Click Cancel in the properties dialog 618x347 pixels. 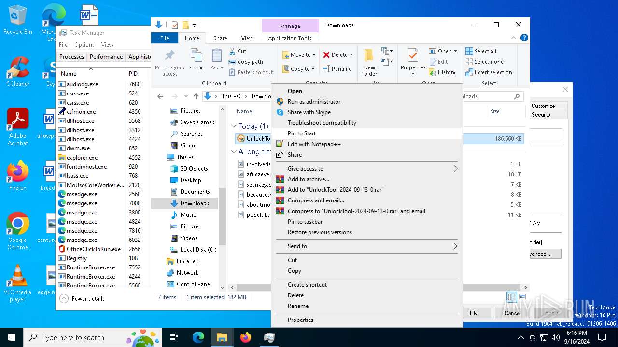coord(512,313)
